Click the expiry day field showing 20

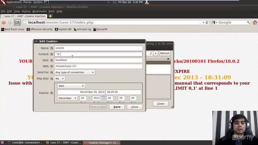coord(83,98)
